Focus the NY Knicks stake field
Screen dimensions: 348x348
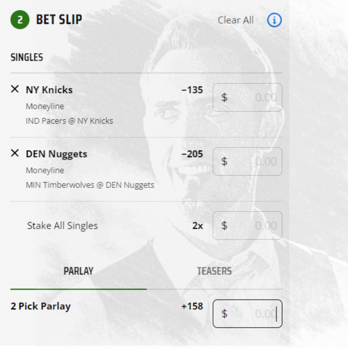tap(247, 97)
